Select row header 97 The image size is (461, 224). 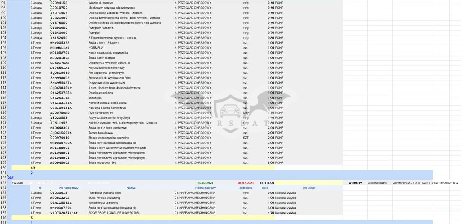(4, 3)
